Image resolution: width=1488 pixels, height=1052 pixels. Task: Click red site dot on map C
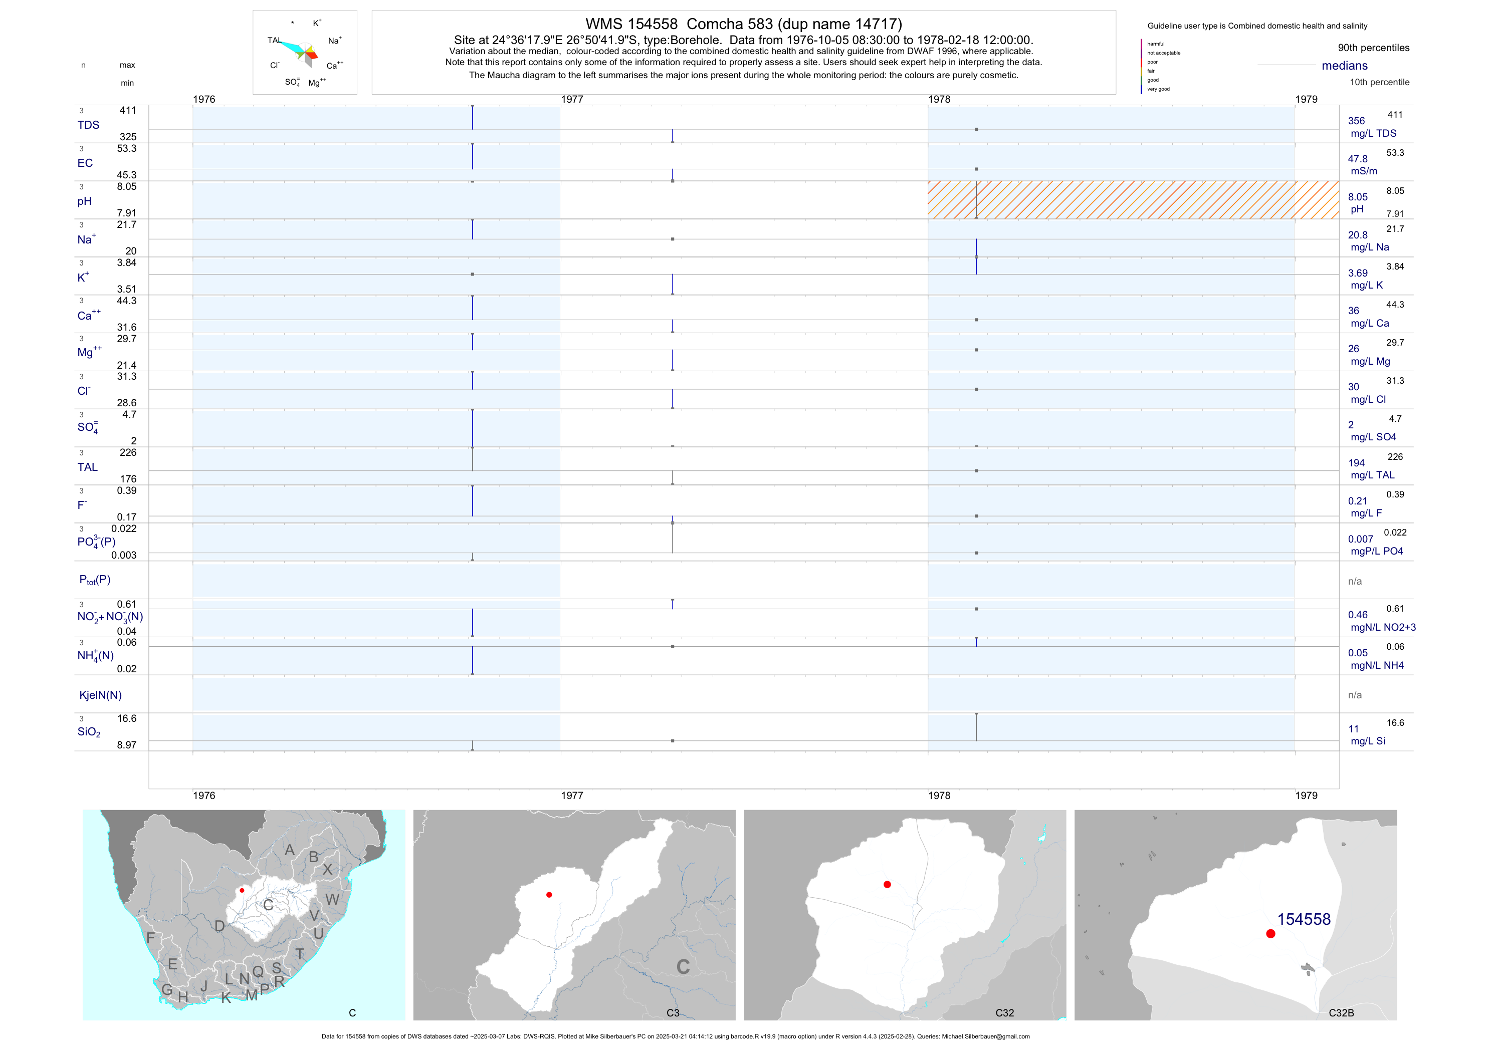242,890
